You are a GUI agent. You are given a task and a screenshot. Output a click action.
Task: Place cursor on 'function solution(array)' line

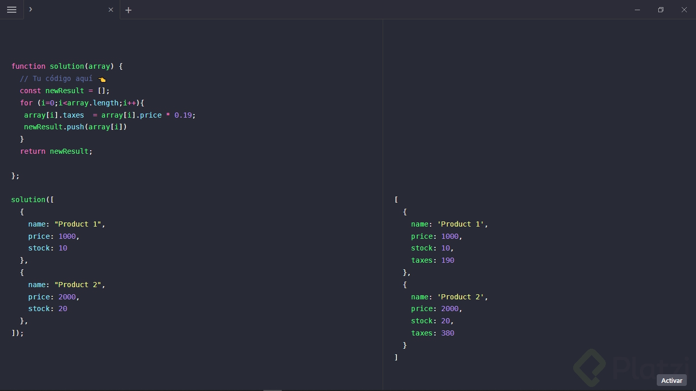coord(67,66)
